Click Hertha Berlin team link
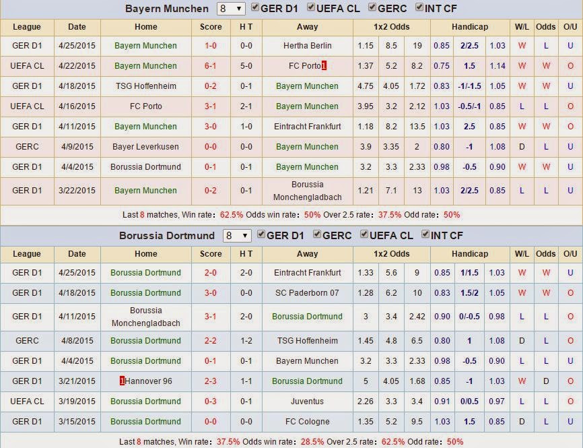The height and width of the screenshot is (448, 583). tap(307, 46)
